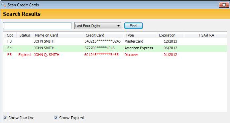Image resolution: width=230 pixels, height=123 pixels.
Task: Click the 01/2012 expiration date
Action: pos(170,55)
